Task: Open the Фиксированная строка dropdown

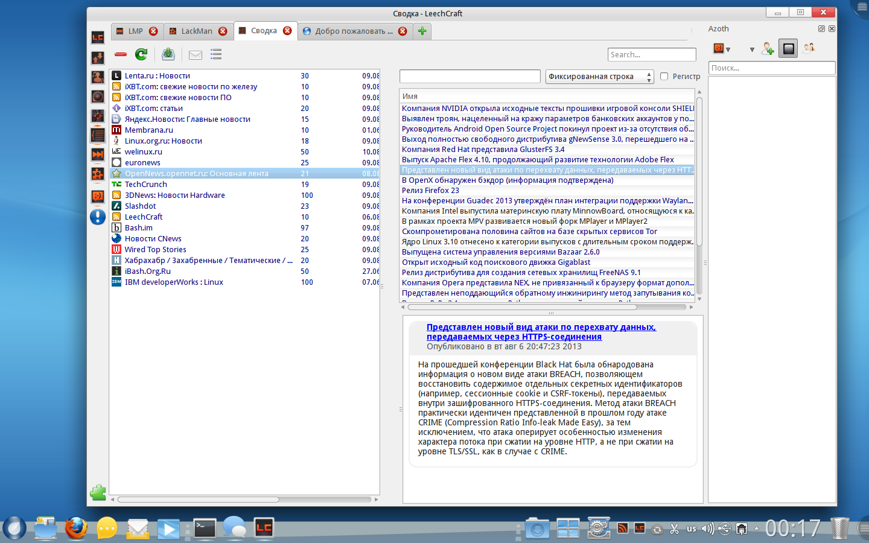Action: 599,77
